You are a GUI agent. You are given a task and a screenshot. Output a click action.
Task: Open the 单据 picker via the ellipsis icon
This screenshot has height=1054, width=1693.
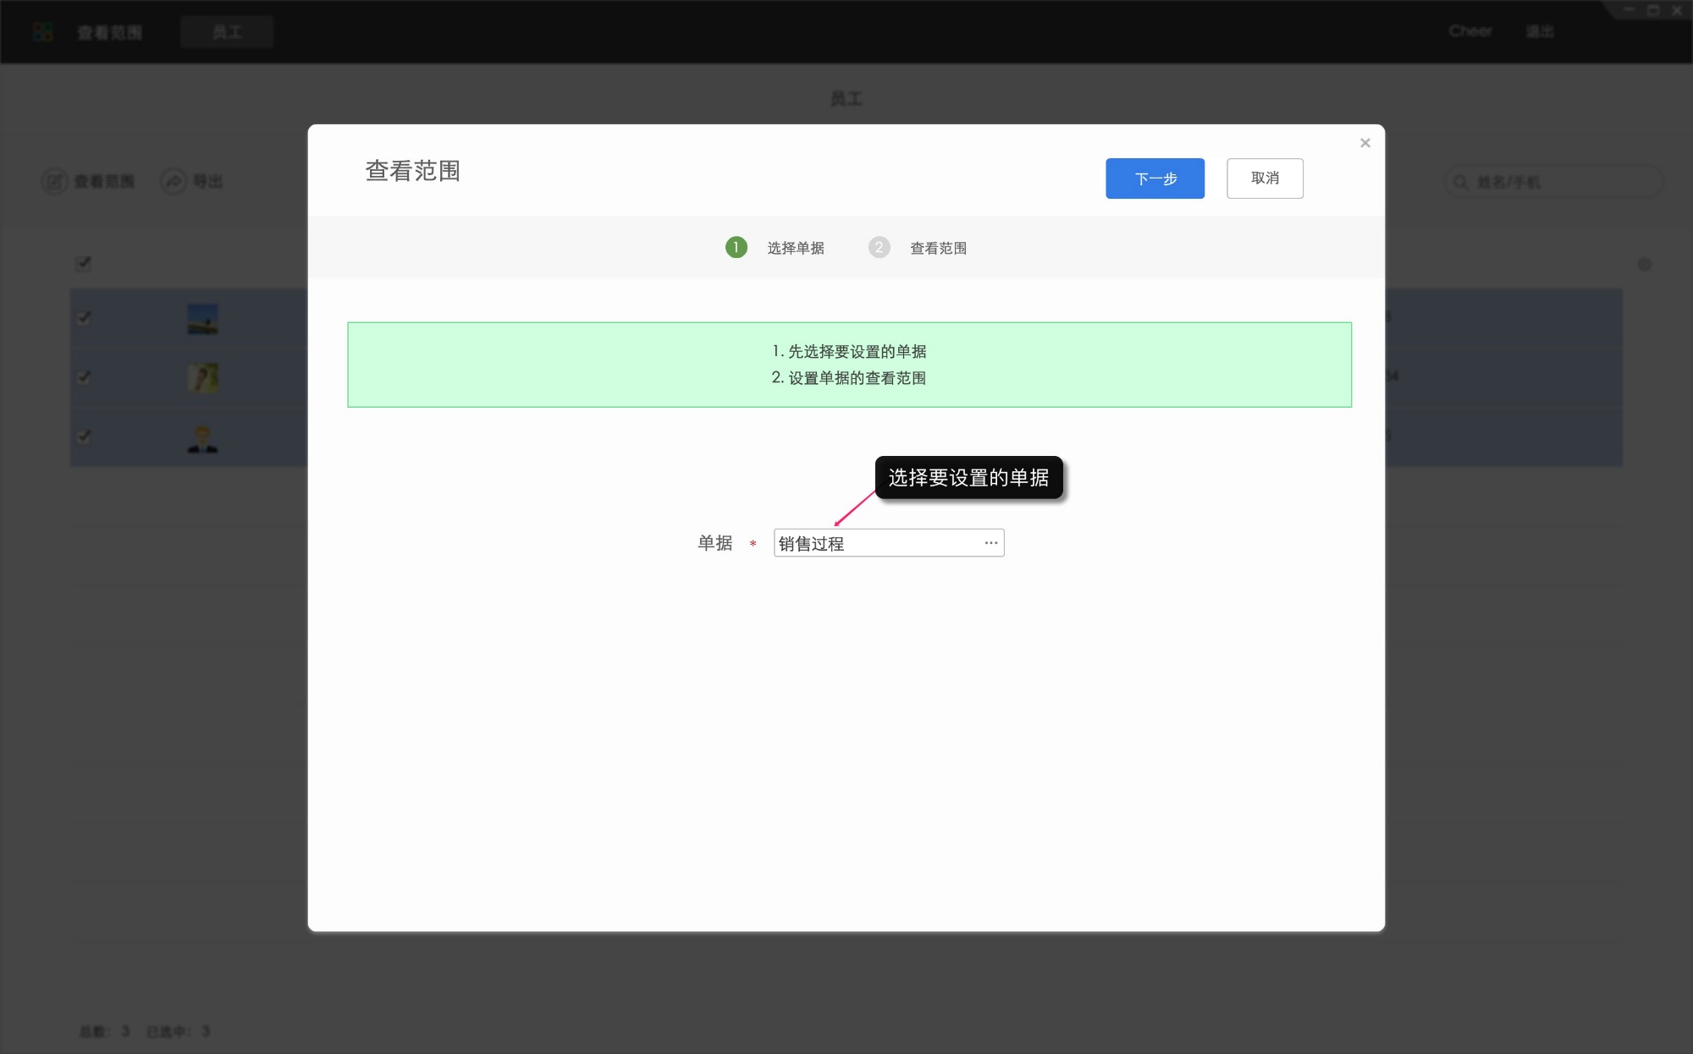[990, 542]
